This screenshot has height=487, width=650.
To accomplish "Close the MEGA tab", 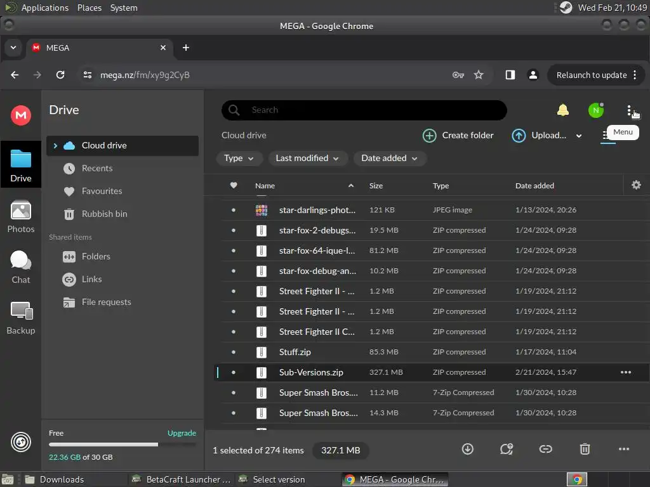I will [163, 48].
